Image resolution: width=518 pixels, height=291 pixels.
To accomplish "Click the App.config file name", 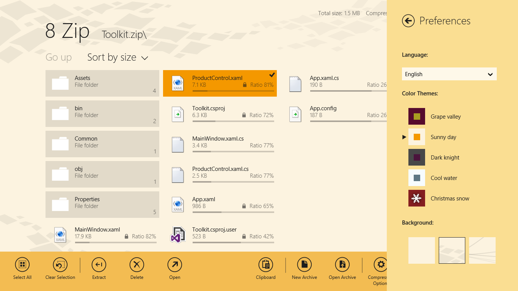I will pos(323,108).
